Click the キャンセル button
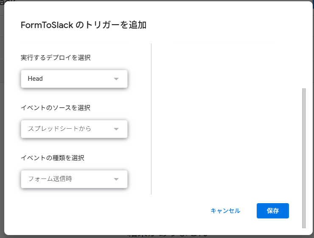Screen dimensions: 314x238 [x=225, y=211]
